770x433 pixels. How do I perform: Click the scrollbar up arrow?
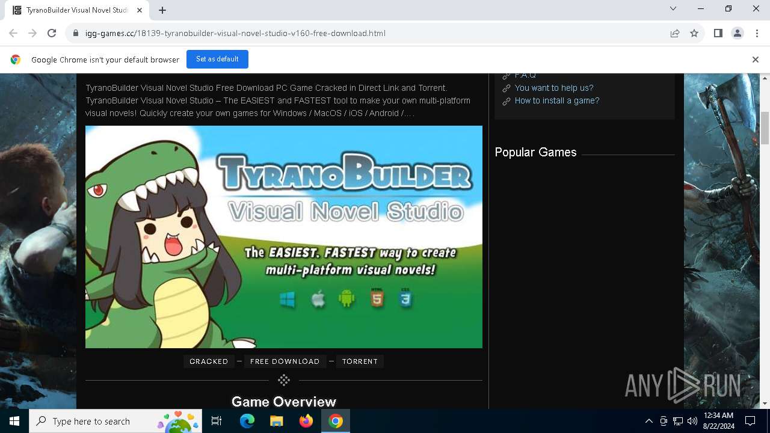765,78
